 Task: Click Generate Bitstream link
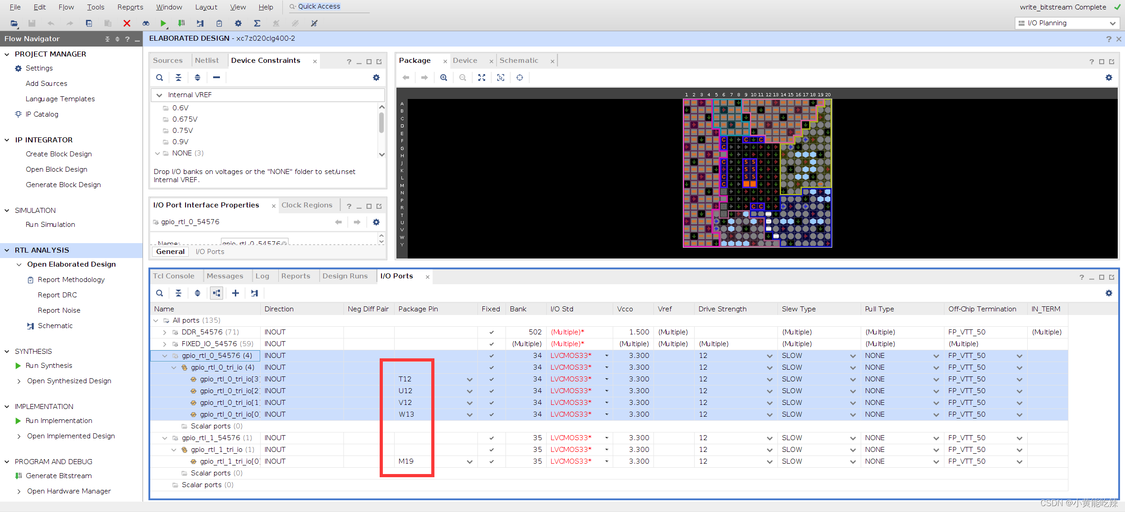(59, 476)
